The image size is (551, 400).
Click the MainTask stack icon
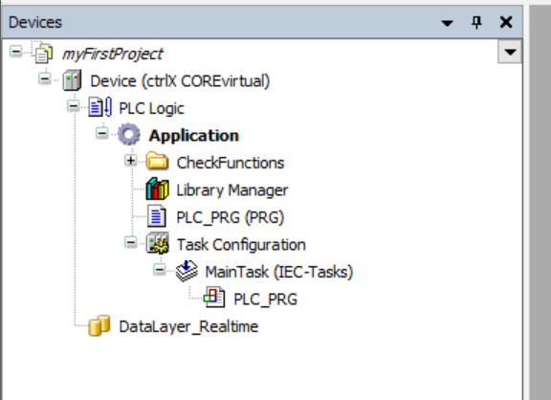click(x=187, y=271)
